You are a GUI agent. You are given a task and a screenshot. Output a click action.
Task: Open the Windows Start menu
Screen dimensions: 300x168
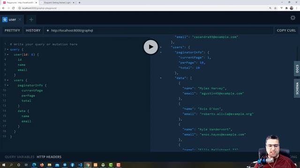[x=4, y=165]
